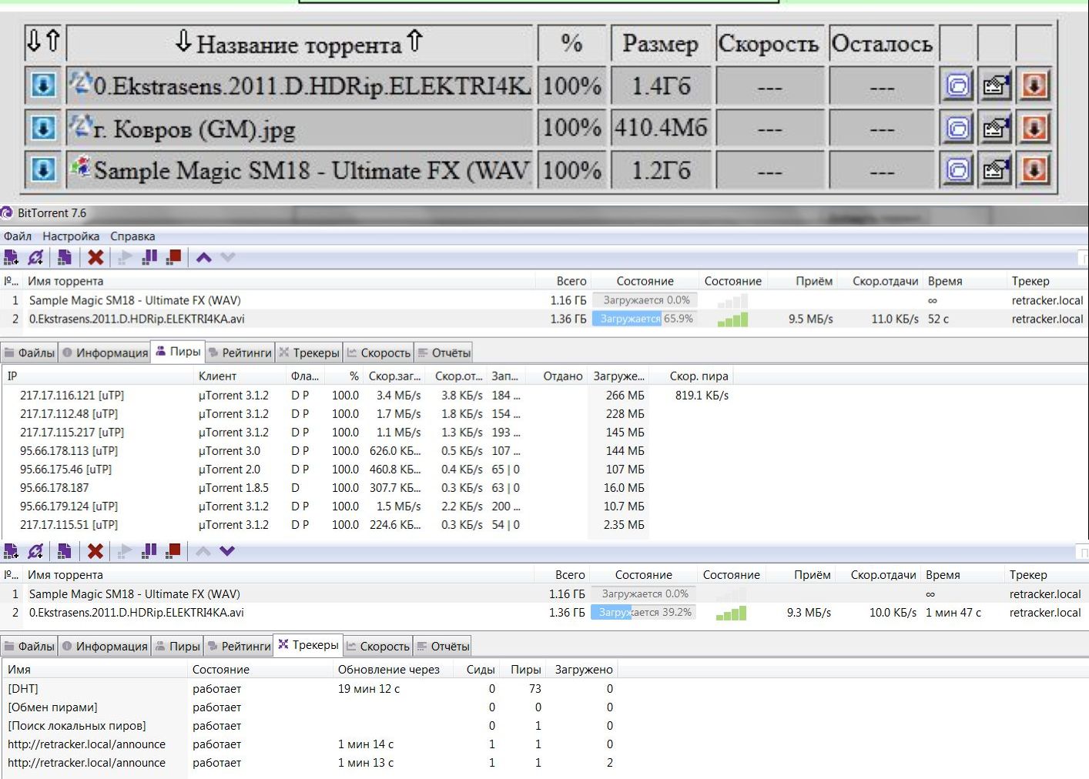
Task: Click the orange arrow icon in the 1.2Гб row
Action: [1034, 169]
